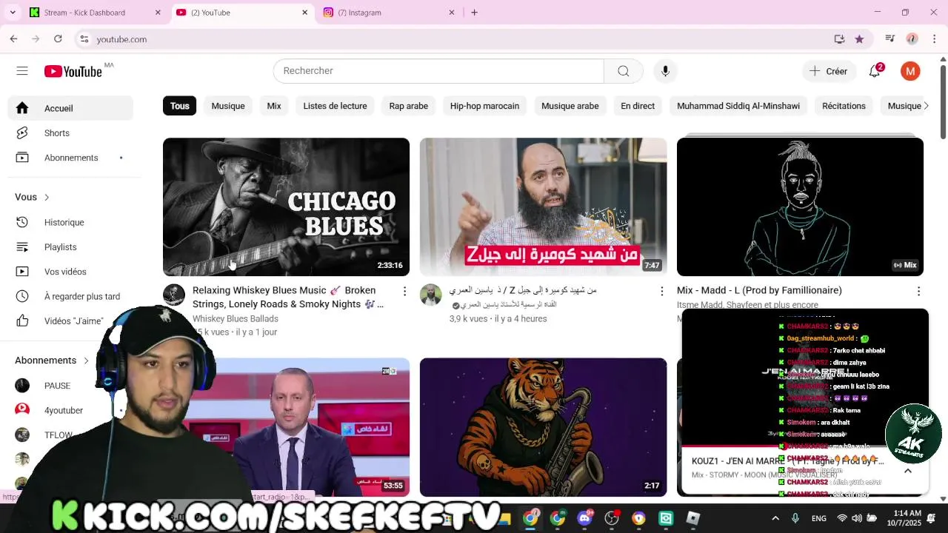This screenshot has width=948, height=533.
Task: Open options for Relaxing Whiskey Blues video
Action: 404,292
